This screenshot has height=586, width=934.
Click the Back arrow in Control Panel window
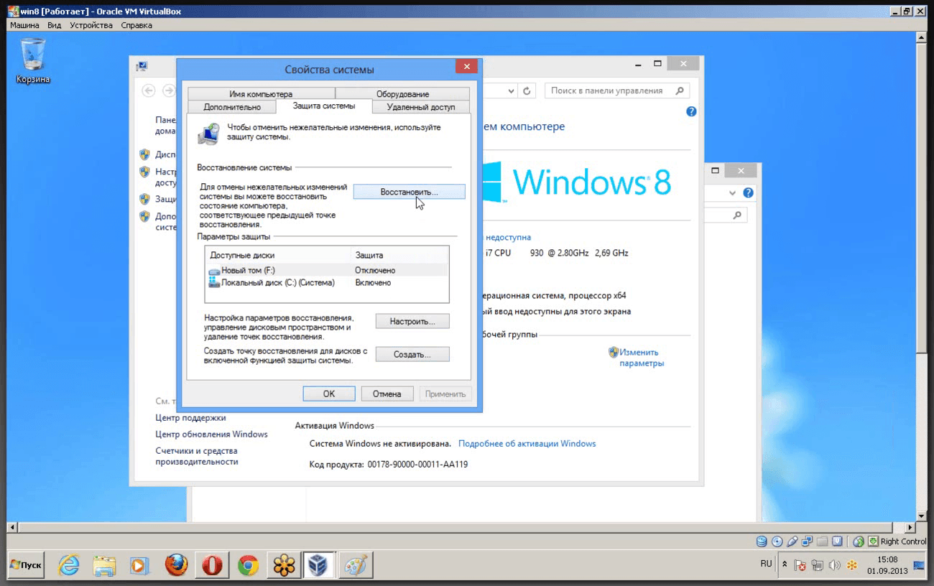pos(149,90)
